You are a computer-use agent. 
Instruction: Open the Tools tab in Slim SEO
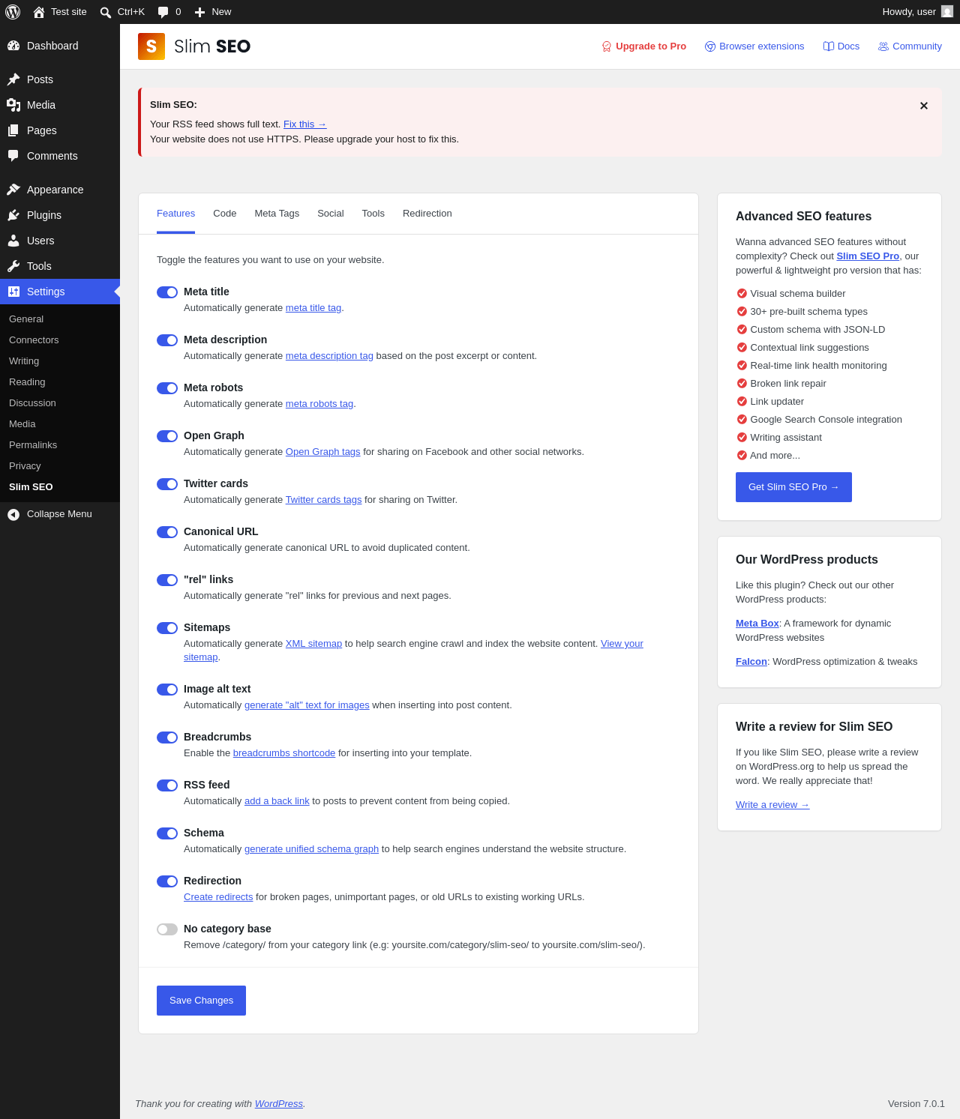click(373, 214)
